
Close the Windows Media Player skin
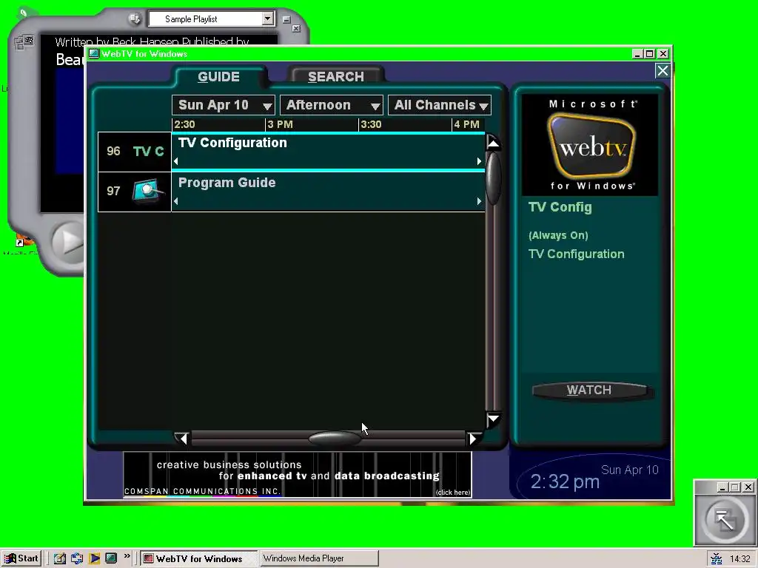296,29
